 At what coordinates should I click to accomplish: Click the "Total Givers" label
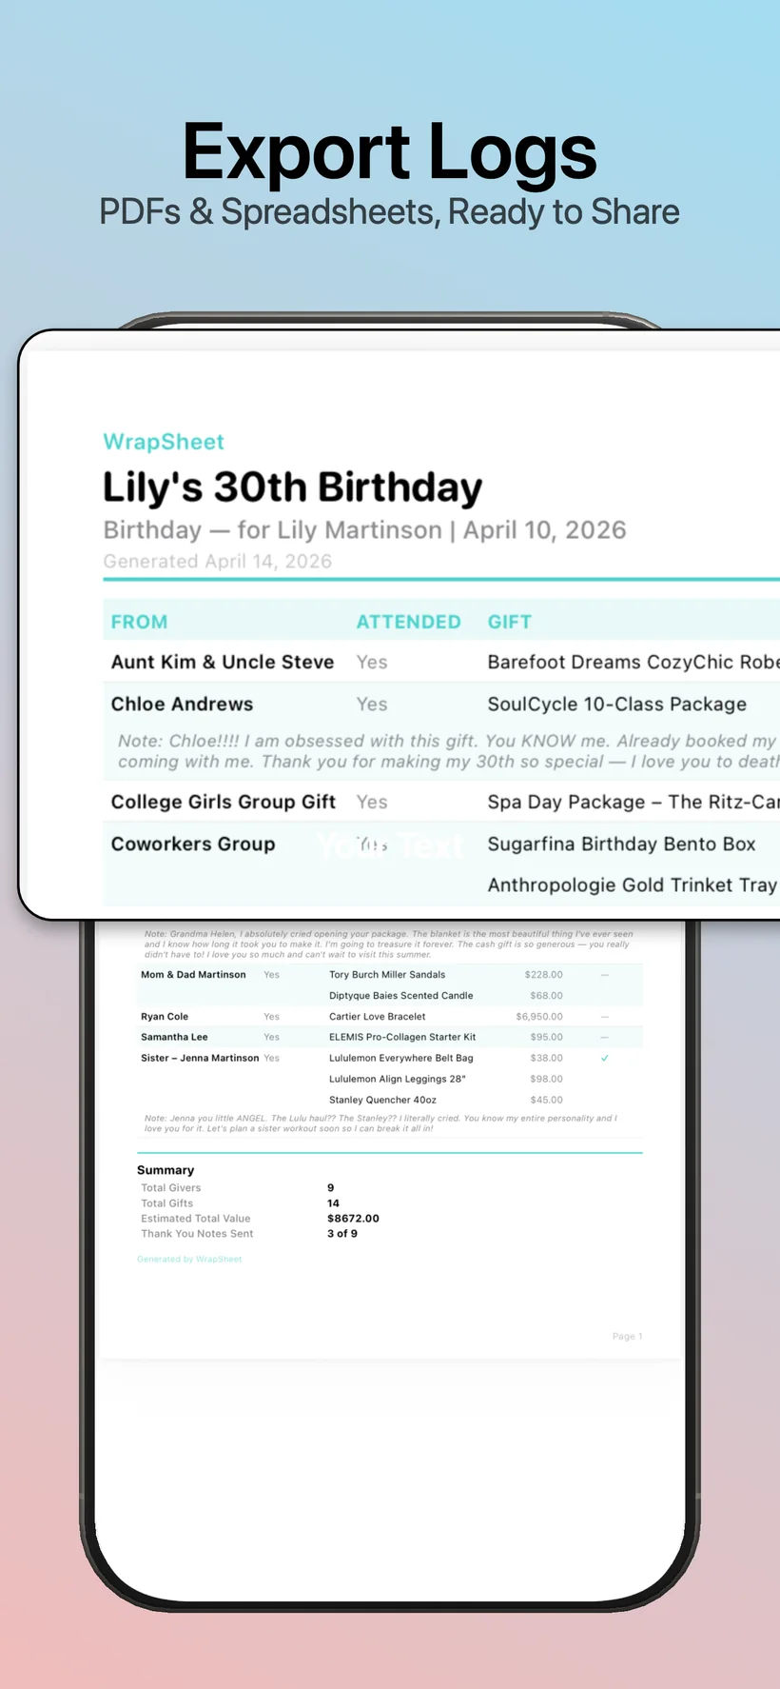(x=171, y=1188)
